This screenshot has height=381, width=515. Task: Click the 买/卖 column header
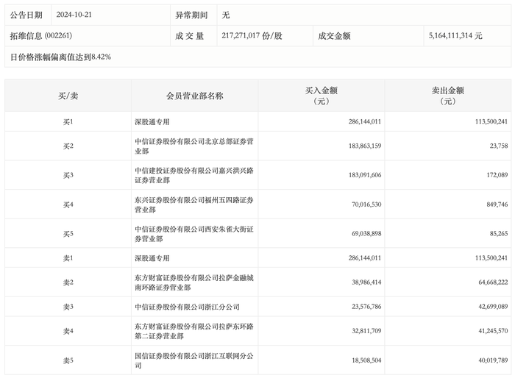(x=68, y=96)
